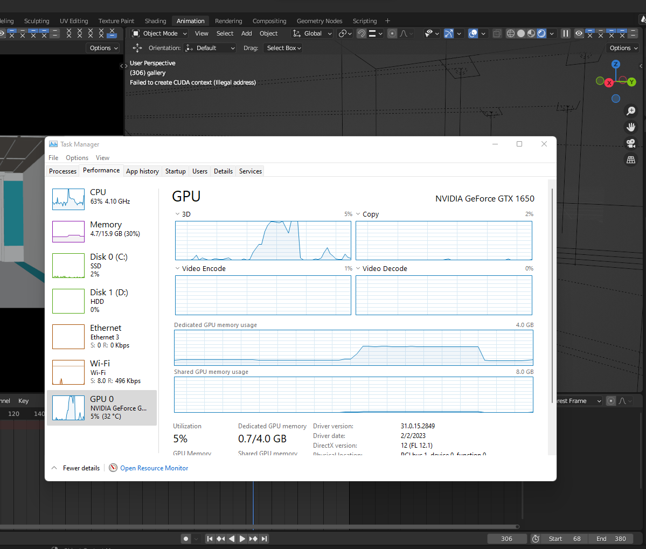
Task: Toggle the preview range clock icon
Action: (535, 539)
